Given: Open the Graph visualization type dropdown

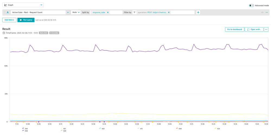Looking at the screenshot, I should pyautogui.click(x=23, y=5).
